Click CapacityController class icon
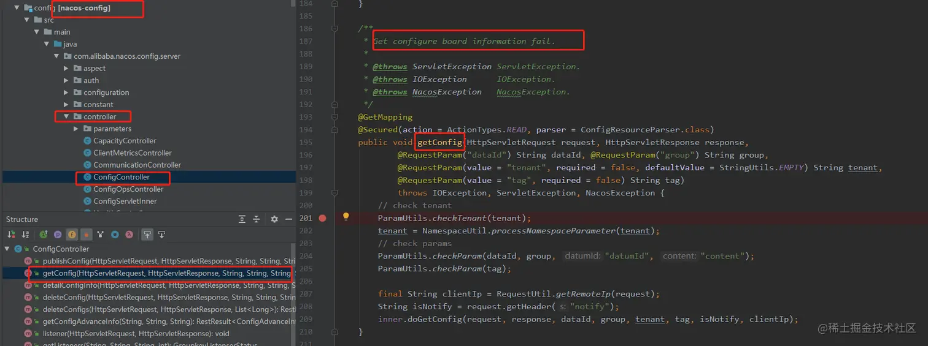Viewport: 928px width, 346px height. (87, 141)
